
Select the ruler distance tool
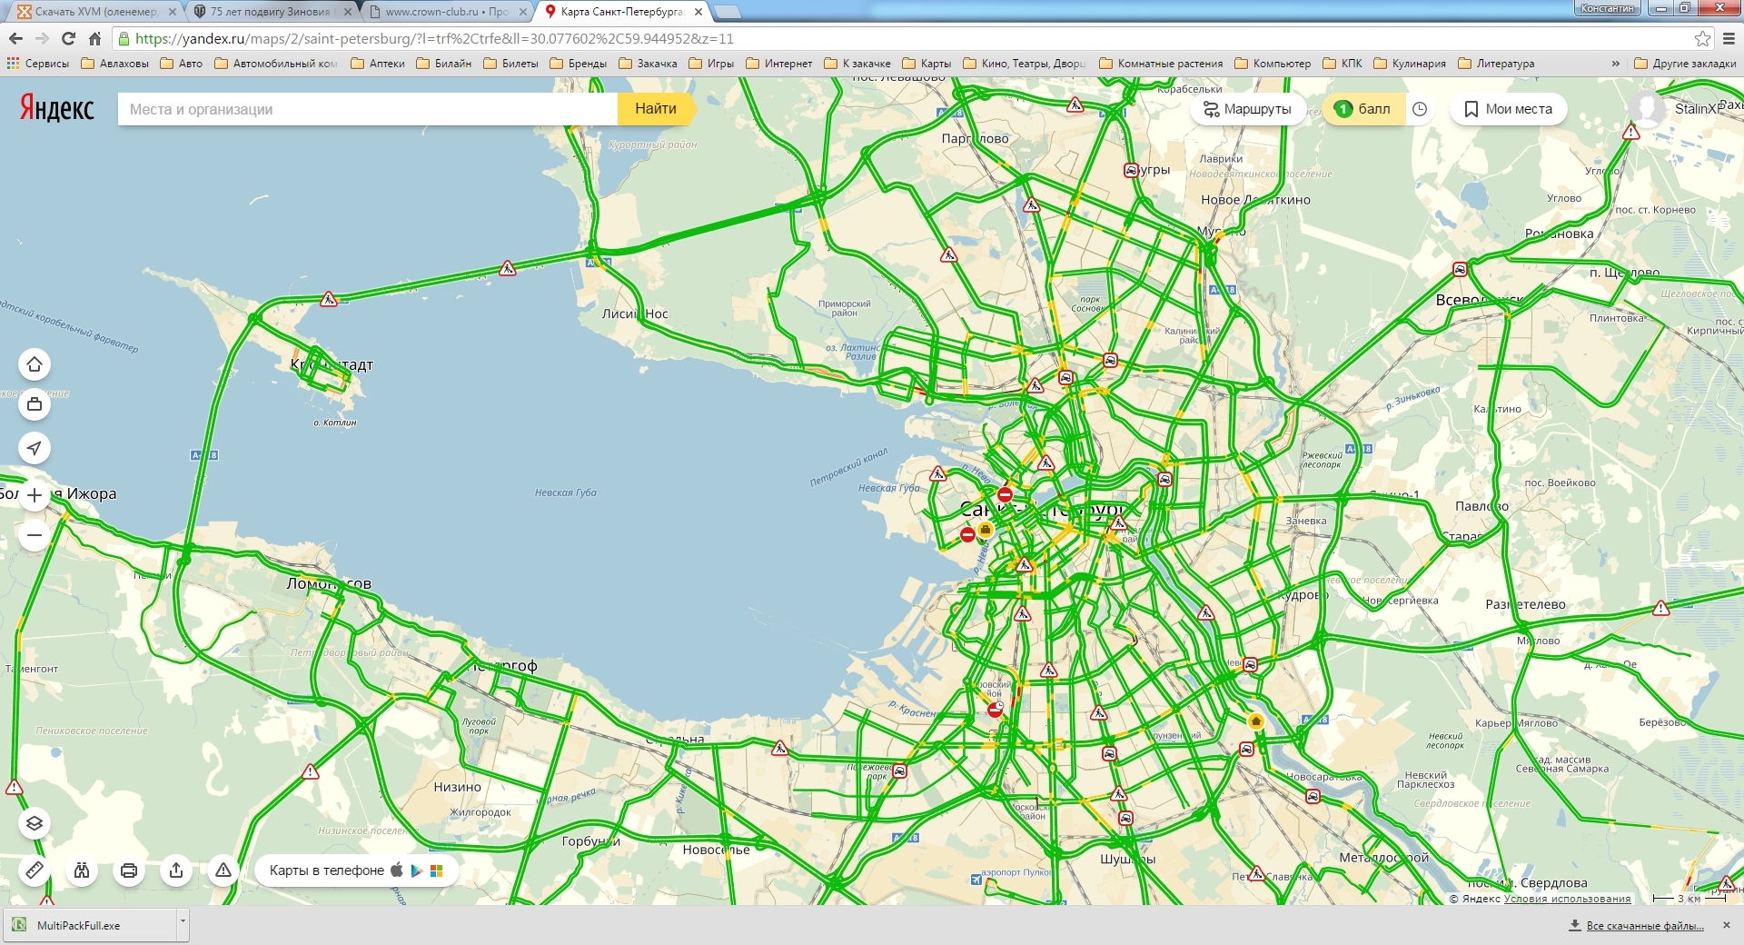pyautogui.click(x=35, y=870)
